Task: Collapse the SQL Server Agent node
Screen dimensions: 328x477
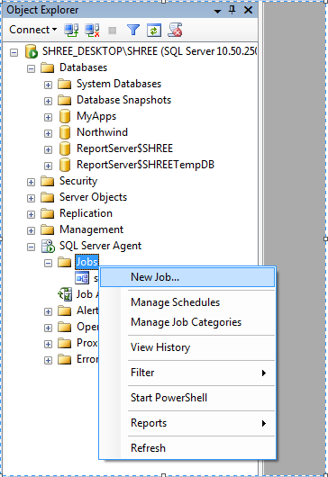Action: point(31,247)
